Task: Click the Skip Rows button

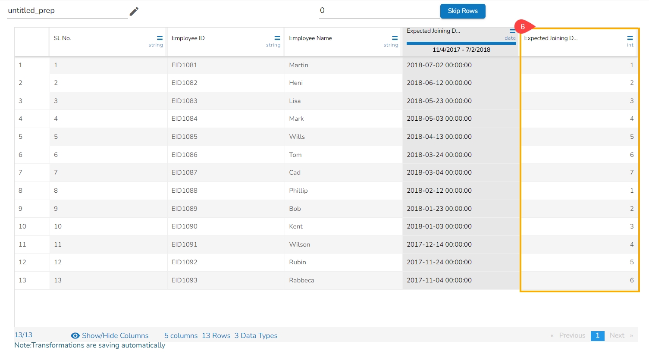Action: point(463,11)
